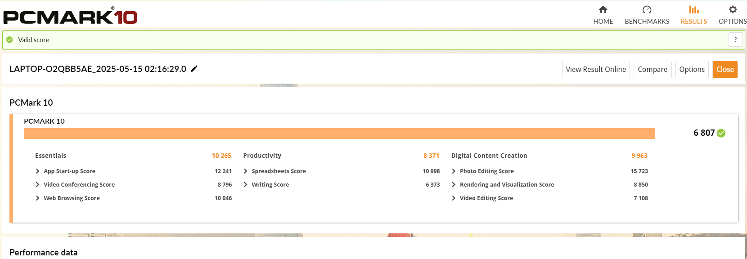The width and height of the screenshot is (747, 259).
Task: Click the App Start-up value 12 241
Action: (x=223, y=171)
